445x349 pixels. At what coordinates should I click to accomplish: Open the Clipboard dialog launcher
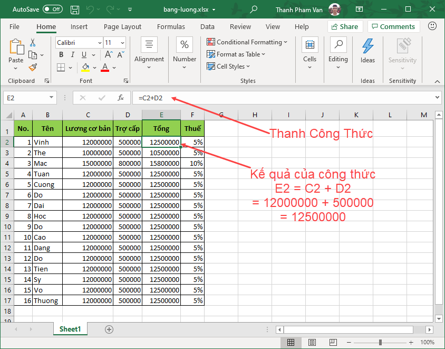click(x=47, y=81)
